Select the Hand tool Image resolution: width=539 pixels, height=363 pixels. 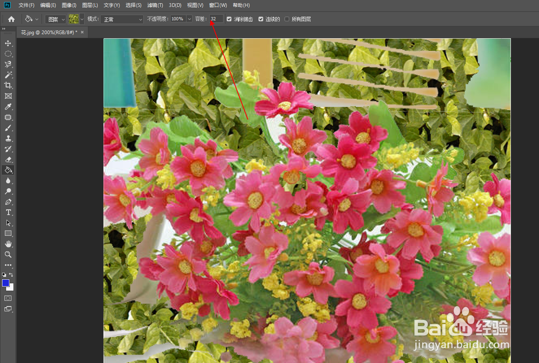pos(8,244)
